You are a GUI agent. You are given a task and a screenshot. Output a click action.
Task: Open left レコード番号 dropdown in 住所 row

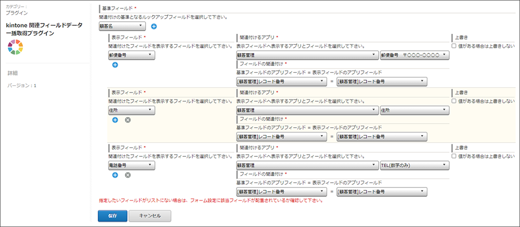281,136
